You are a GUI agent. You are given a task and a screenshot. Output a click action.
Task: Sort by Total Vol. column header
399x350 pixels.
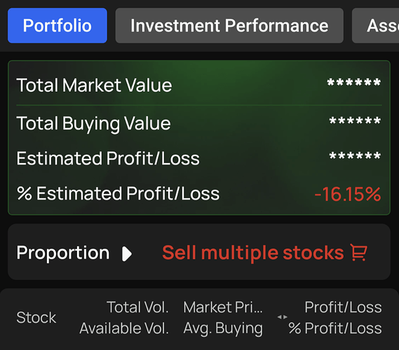click(x=137, y=307)
